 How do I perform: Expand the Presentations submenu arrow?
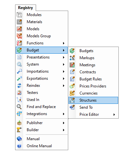click(x=64, y=57)
